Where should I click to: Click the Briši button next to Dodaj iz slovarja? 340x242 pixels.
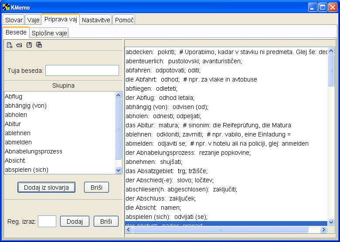tap(96, 187)
